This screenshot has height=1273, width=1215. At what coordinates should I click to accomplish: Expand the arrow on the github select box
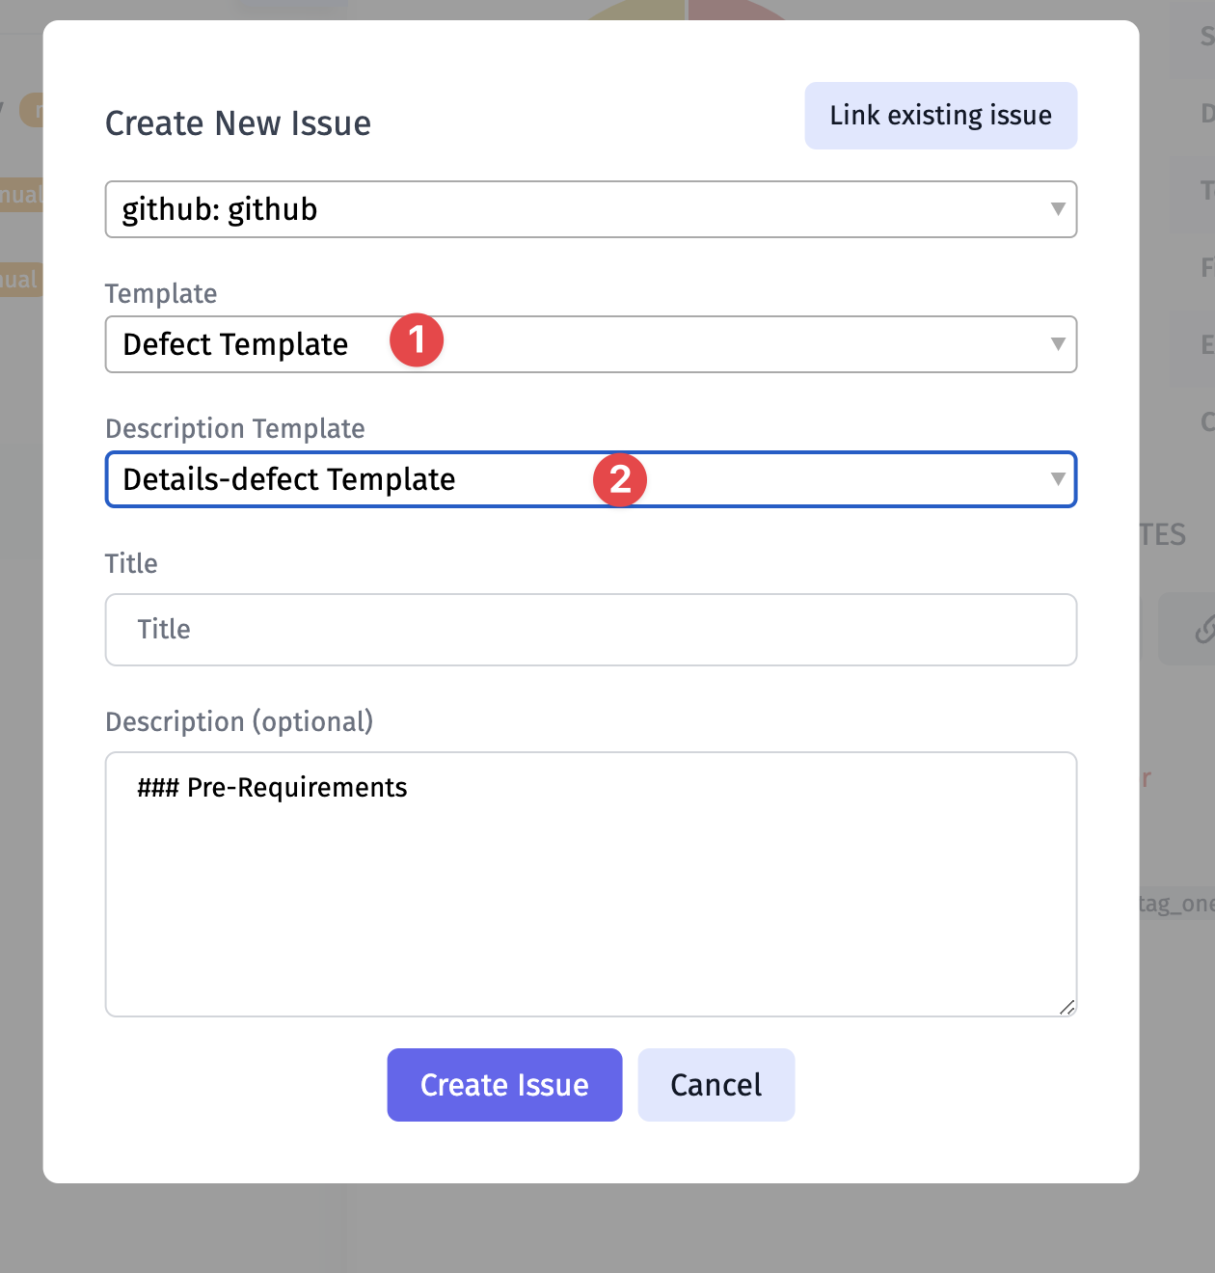pos(1058,209)
